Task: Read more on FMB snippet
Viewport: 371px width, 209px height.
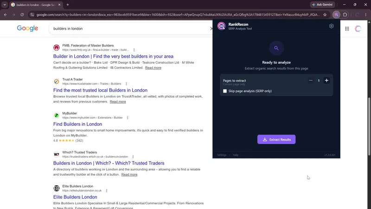Action: point(153,68)
